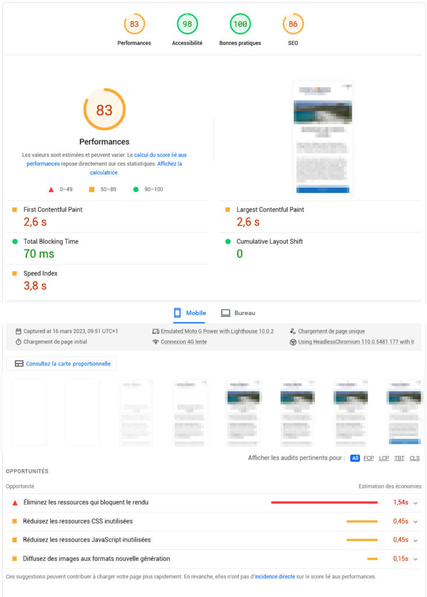Click the orange square beside Speed Index
Viewport: 427px width, 597px height.
15,273
